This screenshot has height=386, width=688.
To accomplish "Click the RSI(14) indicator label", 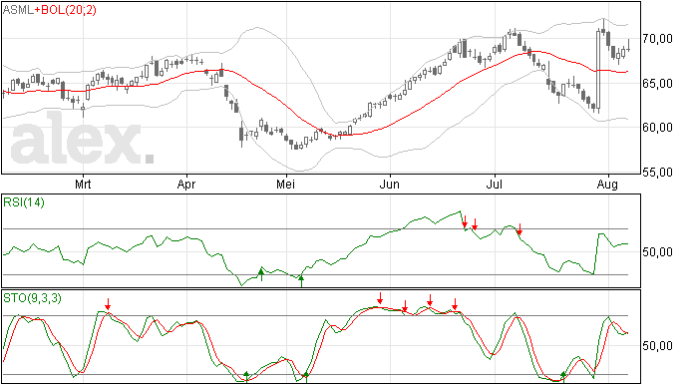I will 24,202.
